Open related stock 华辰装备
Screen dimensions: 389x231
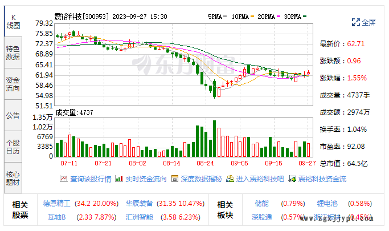click(x=139, y=204)
